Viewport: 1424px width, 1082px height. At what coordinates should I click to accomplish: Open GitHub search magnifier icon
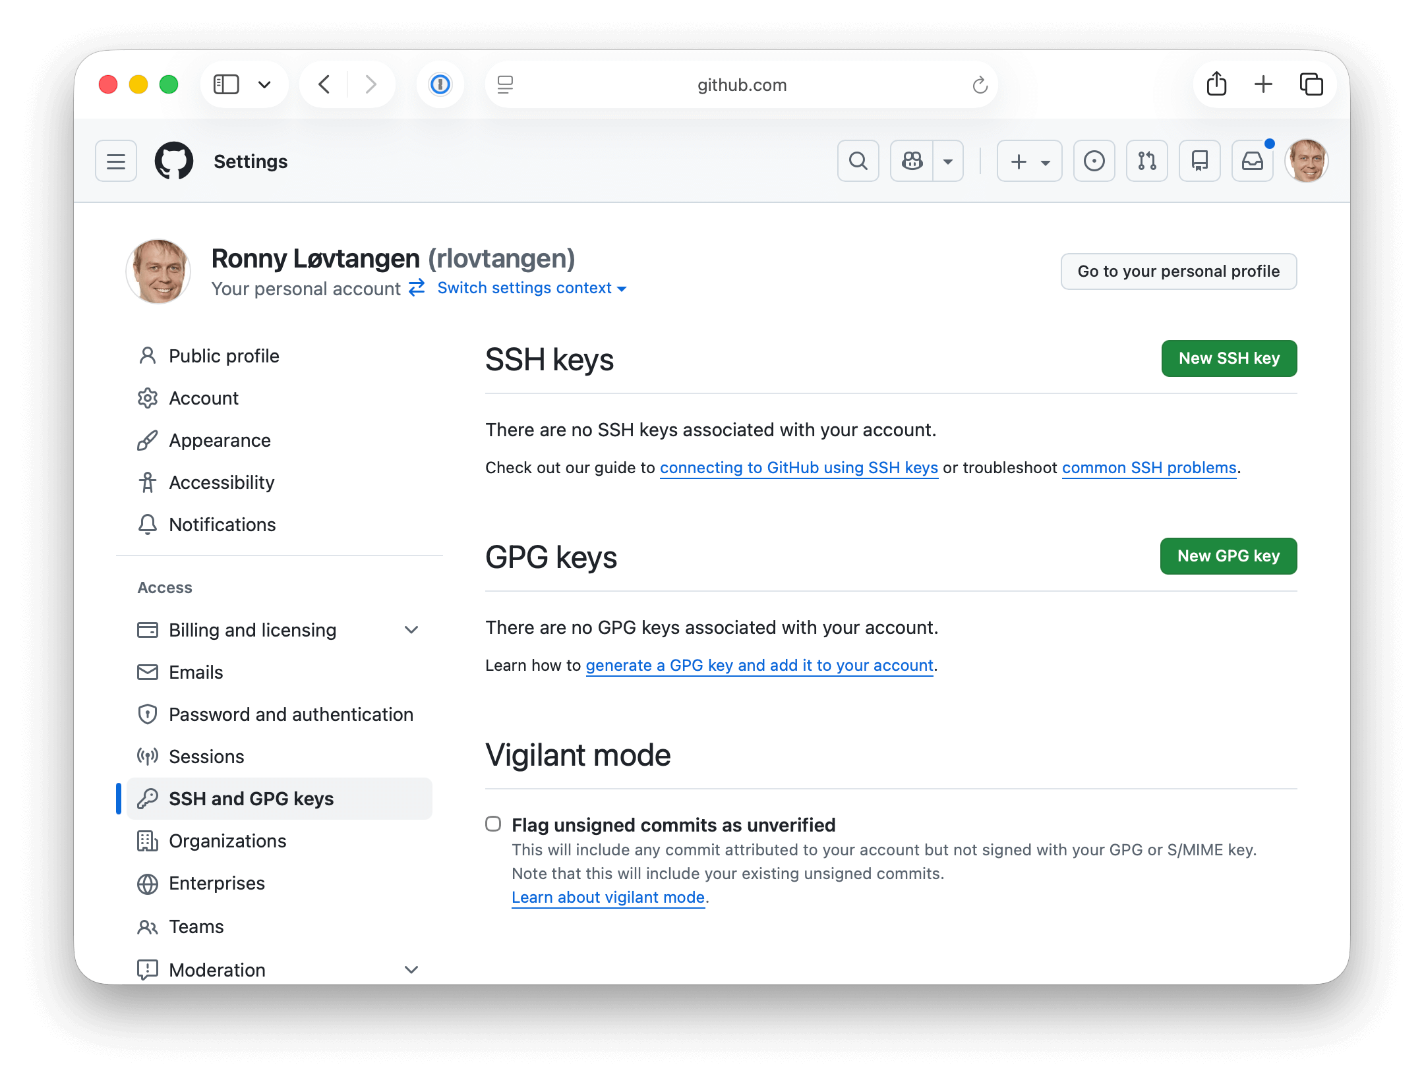858,161
